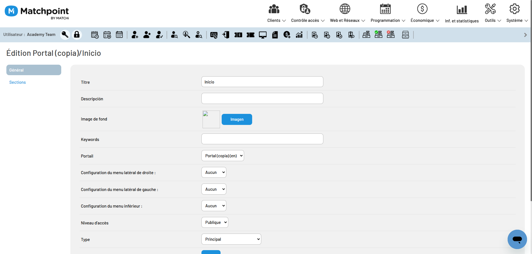Screen dimensions: 532x254
Task: Open the menu inférieur configuration dropdown
Action: pyautogui.click(x=214, y=206)
